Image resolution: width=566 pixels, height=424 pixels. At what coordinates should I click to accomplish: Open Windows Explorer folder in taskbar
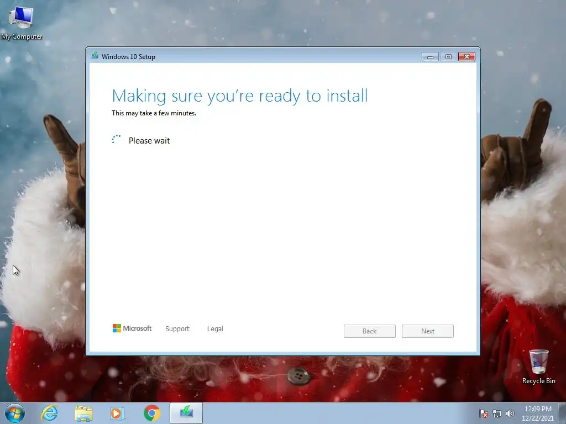[x=83, y=414]
